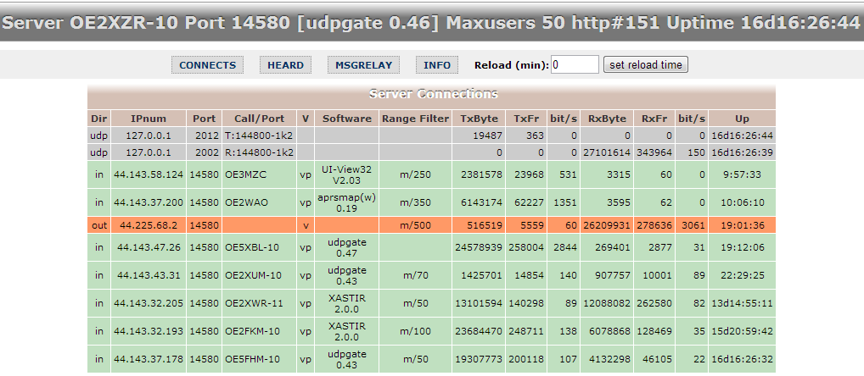Click uptime value 15d20:59:42
The height and width of the screenshot is (376, 864).
coord(742,331)
